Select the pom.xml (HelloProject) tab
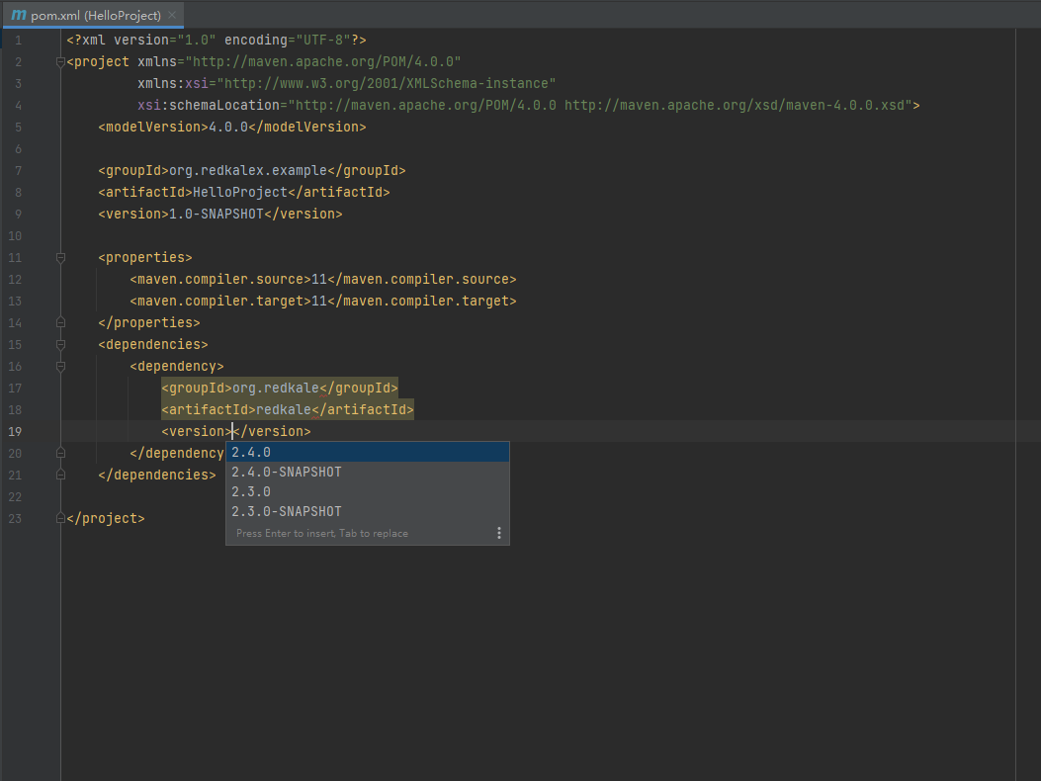 pyautogui.click(x=95, y=16)
